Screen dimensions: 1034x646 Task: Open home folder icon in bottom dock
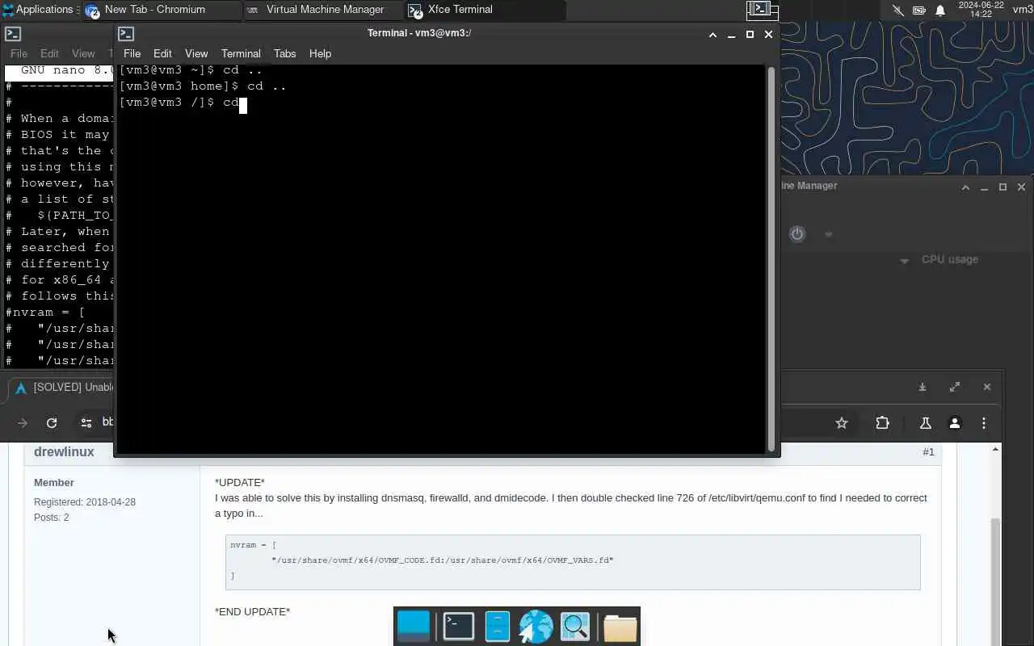click(620, 627)
